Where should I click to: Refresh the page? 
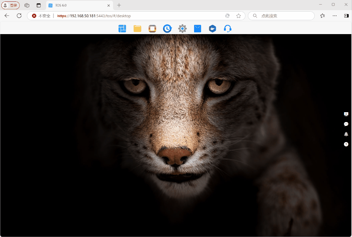(x=19, y=16)
